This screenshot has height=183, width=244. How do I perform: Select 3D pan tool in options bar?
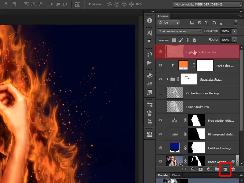(x=124, y=4)
